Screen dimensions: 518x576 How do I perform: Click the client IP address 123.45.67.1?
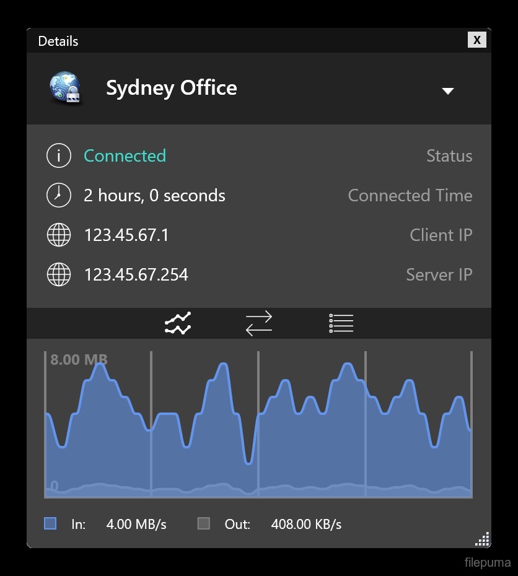pos(126,235)
